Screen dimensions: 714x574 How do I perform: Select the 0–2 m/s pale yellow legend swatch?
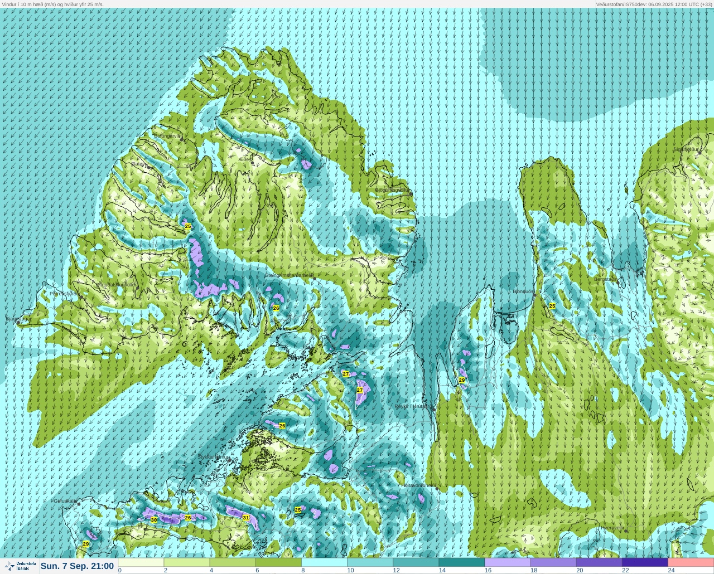tap(142, 562)
